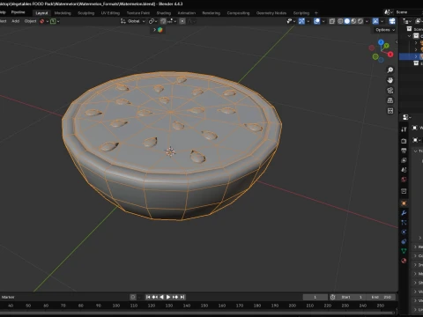The width and height of the screenshot is (423, 317).
Task: Expand the highlighted outliner object row
Action: (416, 56)
